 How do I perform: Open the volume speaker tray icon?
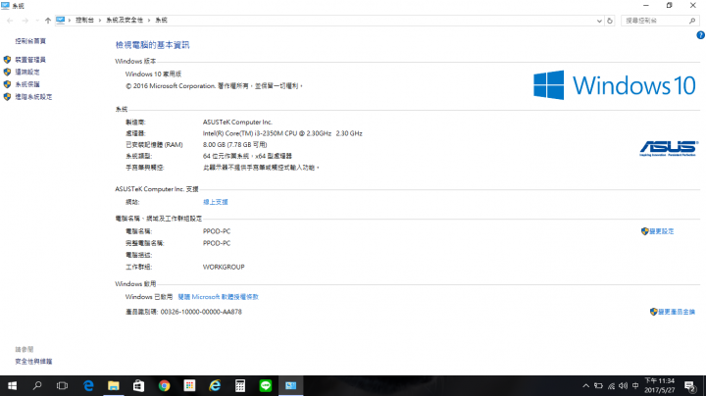pos(624,385)
